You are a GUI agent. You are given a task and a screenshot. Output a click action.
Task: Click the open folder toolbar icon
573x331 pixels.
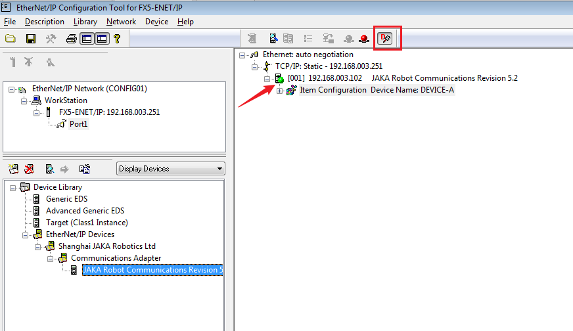point(11,39)
